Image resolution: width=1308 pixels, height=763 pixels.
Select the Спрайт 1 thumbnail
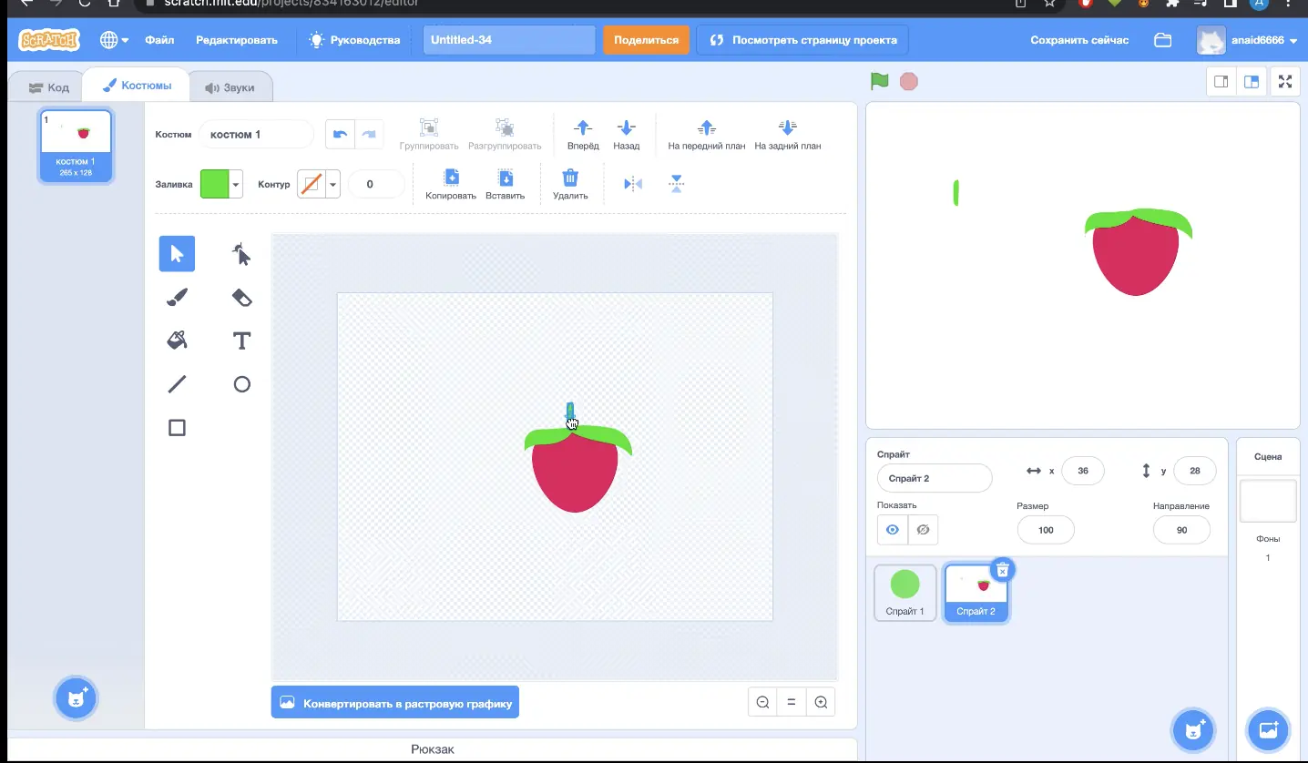pos(905,593)
